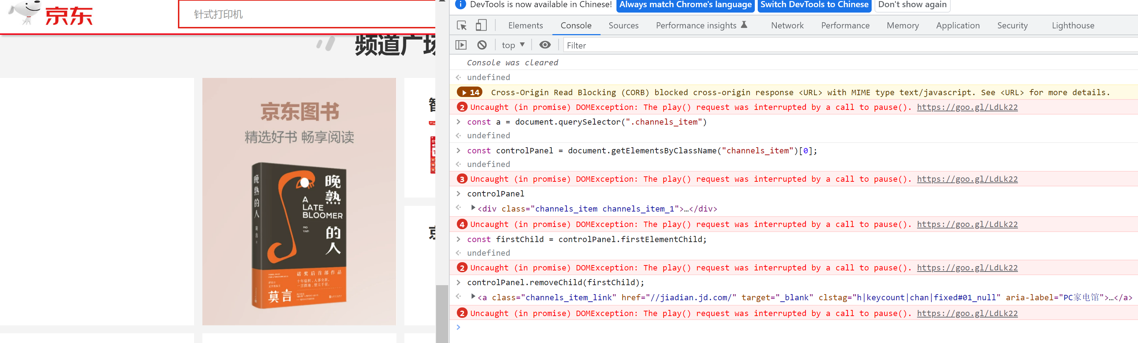Open the Performance tab
Screen dimensions: 1138x343
coord(845,26)
